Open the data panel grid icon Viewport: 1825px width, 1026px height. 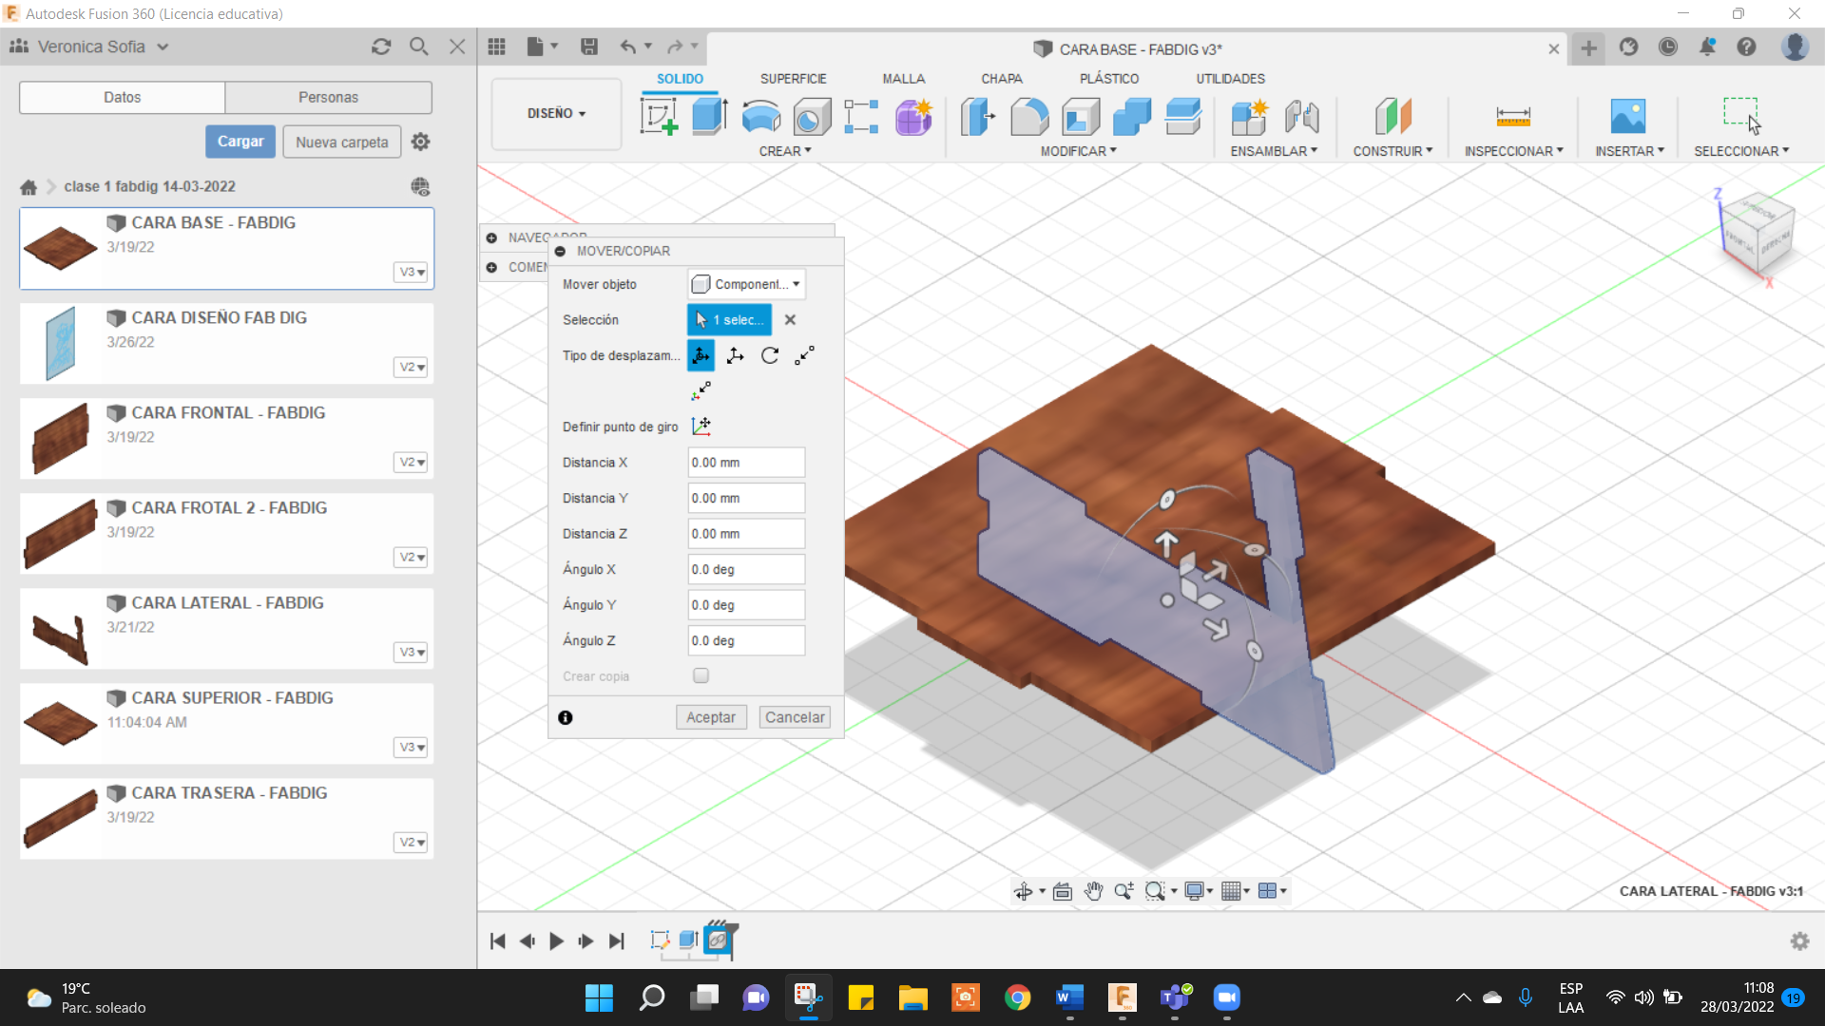(496, 47)
